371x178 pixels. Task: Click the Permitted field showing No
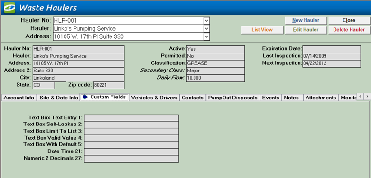(215, 56)
